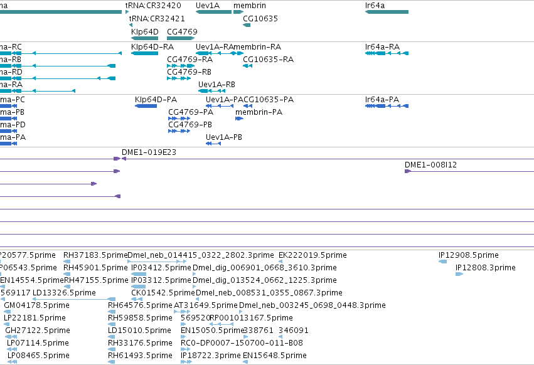Click the DME1-008I12 BAC label
Image resolution: width=534 pixels, height=365 pixels.
tap(431, 165)
